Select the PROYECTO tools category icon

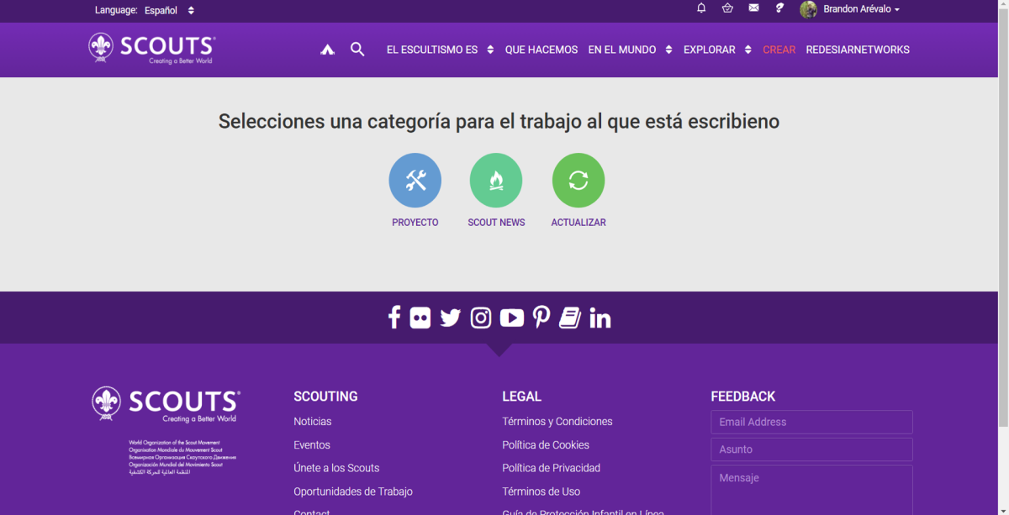(415, 179)
